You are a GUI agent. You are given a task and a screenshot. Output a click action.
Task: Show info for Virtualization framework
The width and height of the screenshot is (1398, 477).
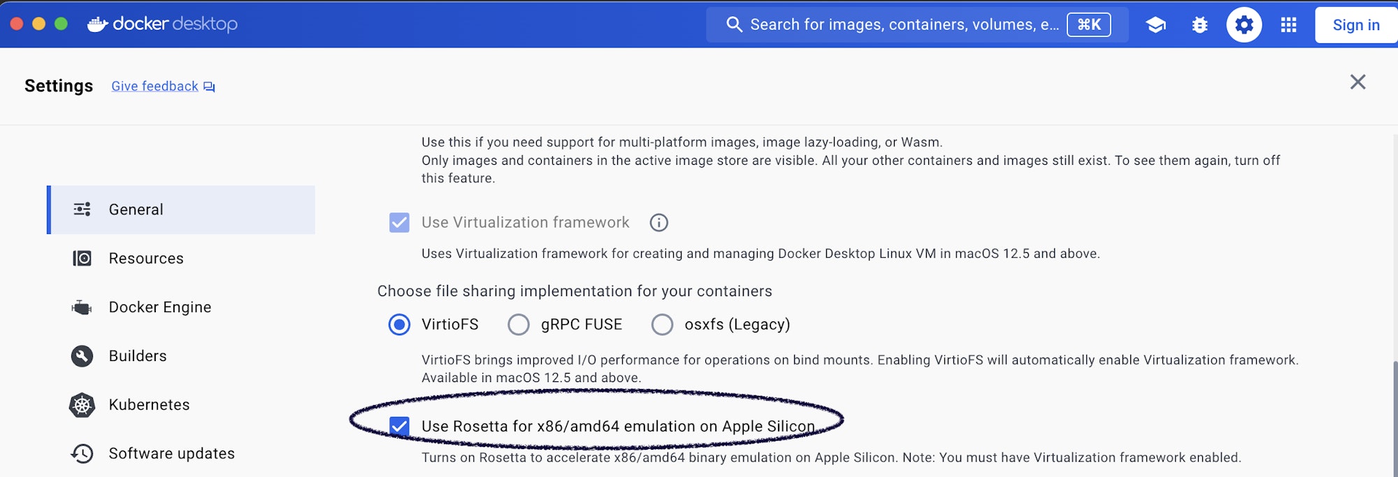(658, 223)
